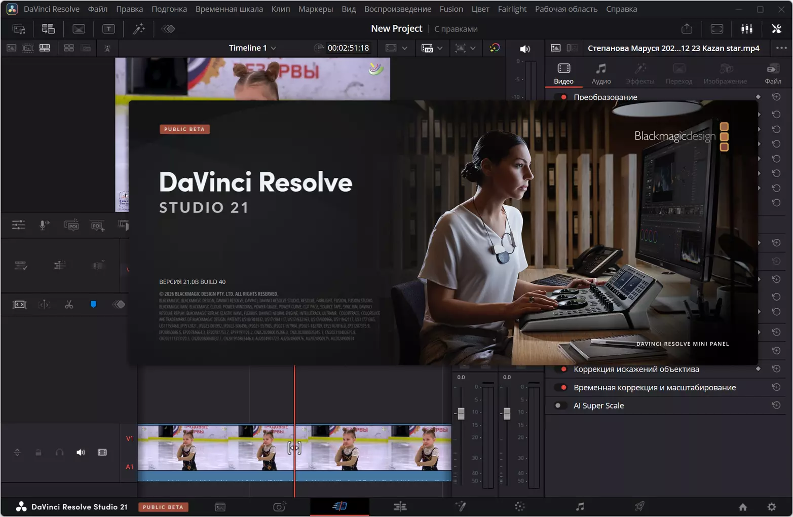Reset AI Super Scale settings
Image resolution: width=793 pixels, height=517 pixels.
[x=776, y=405]
